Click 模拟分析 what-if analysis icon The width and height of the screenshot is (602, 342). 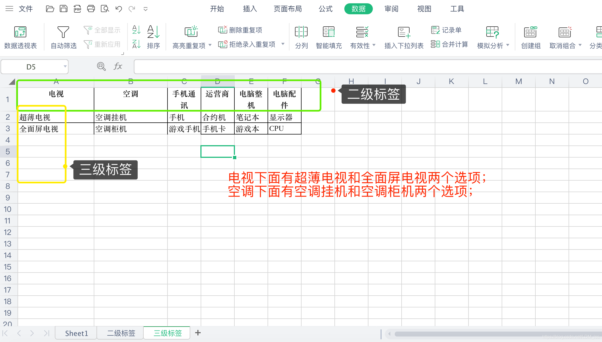pyautogui.click(x=492, y=32)
